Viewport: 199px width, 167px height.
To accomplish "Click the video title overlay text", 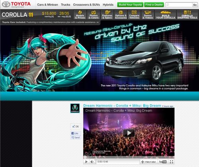I will click(119, 111).
